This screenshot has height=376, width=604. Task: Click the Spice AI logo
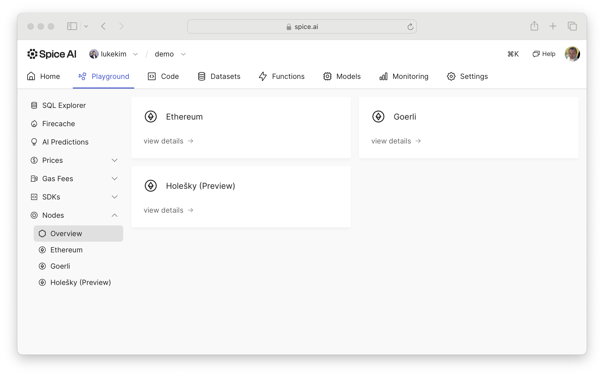point(52,54)
